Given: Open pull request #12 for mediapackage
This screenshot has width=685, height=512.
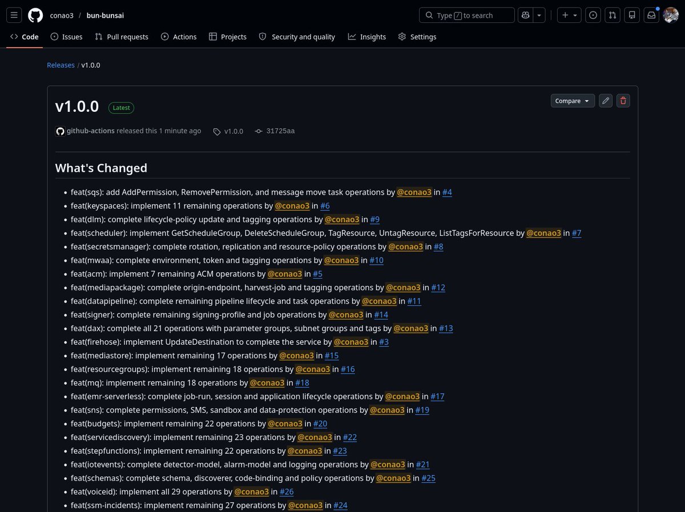Looking at the screenshot, I should click(438, 288).
